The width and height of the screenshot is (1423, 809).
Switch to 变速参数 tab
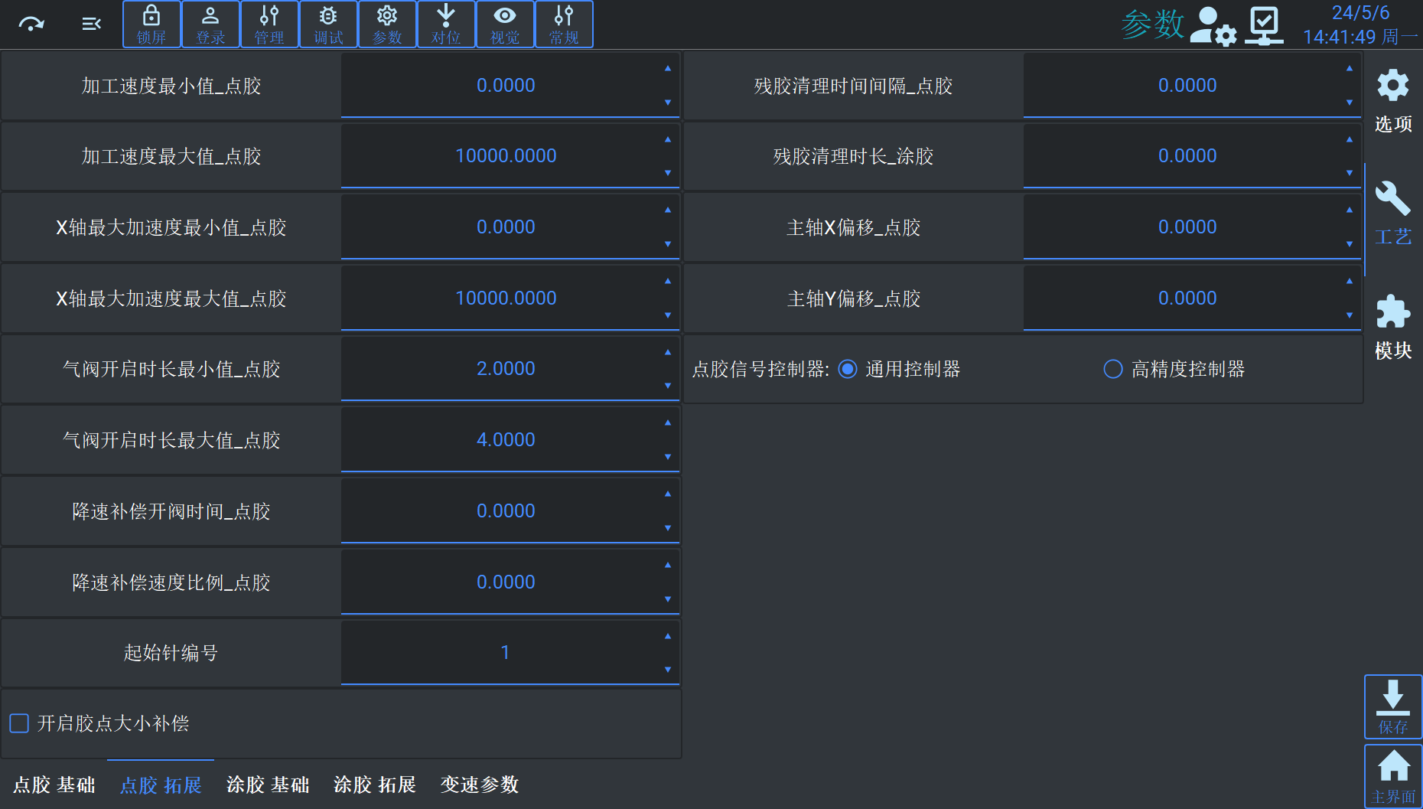coord(480,785)
